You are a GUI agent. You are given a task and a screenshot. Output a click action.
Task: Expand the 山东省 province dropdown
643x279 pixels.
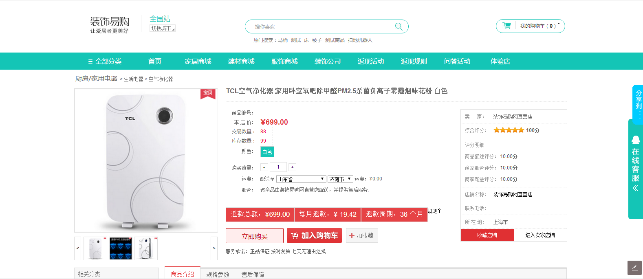coord(301,179)
